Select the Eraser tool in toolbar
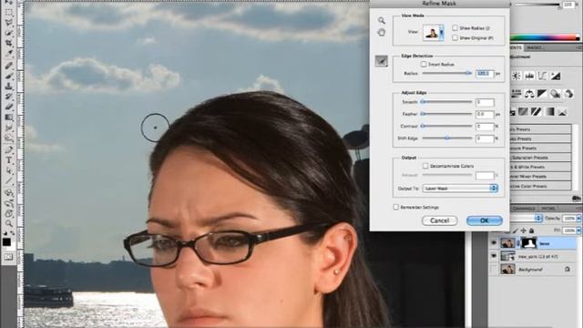Screen dimensions: 583x328 8,108
